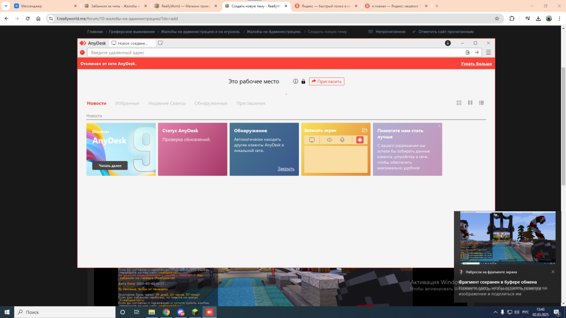Bookmark this page with Chrome star icon

(x=497, y=19)
